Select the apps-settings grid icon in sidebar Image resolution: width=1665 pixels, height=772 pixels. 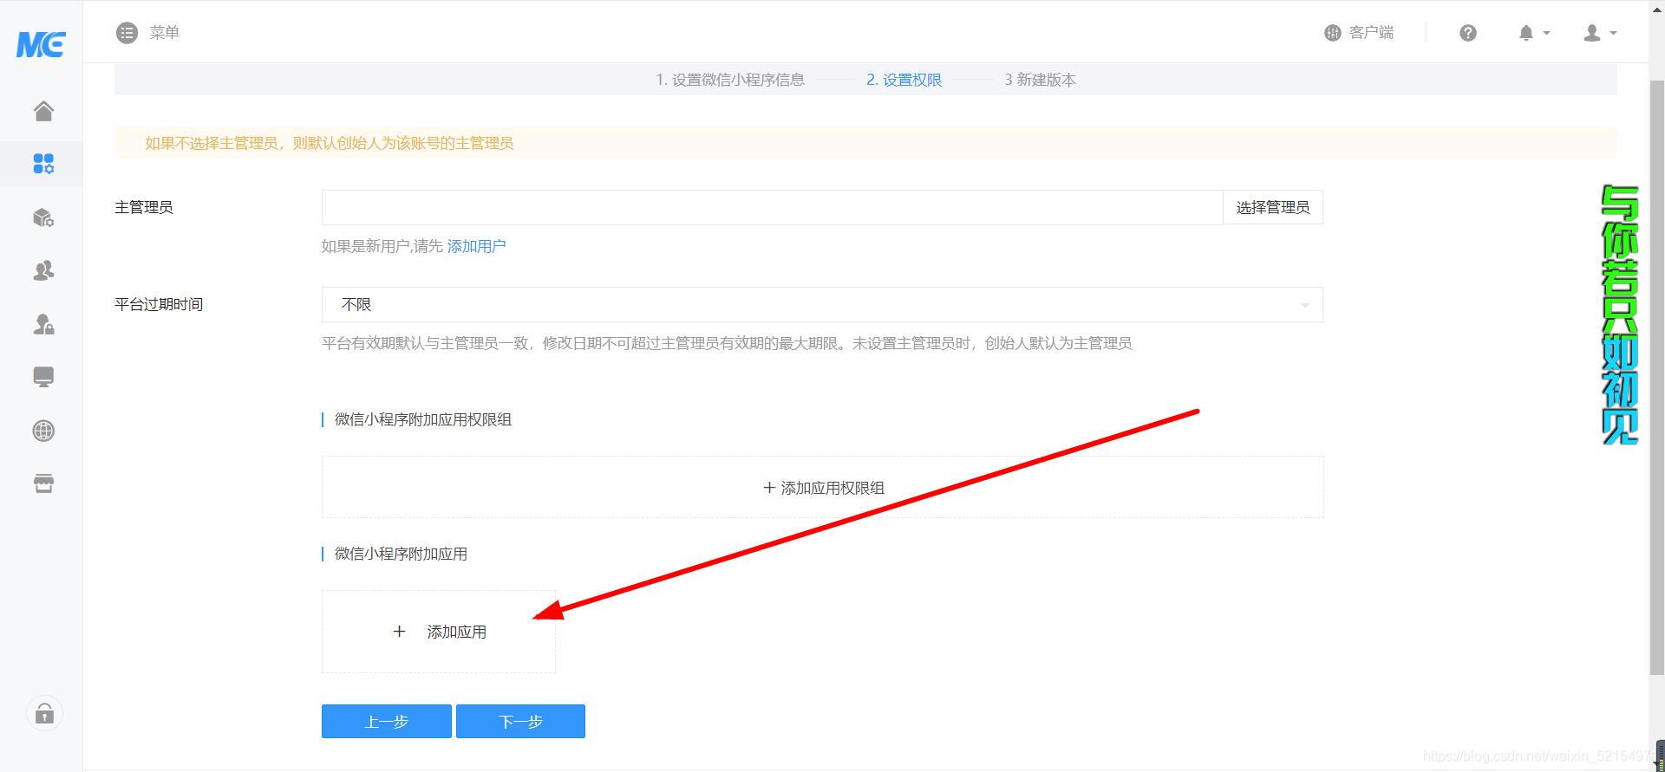pos(43,164)
